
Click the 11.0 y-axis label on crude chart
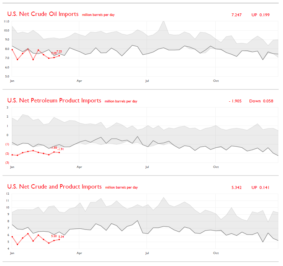6,21
